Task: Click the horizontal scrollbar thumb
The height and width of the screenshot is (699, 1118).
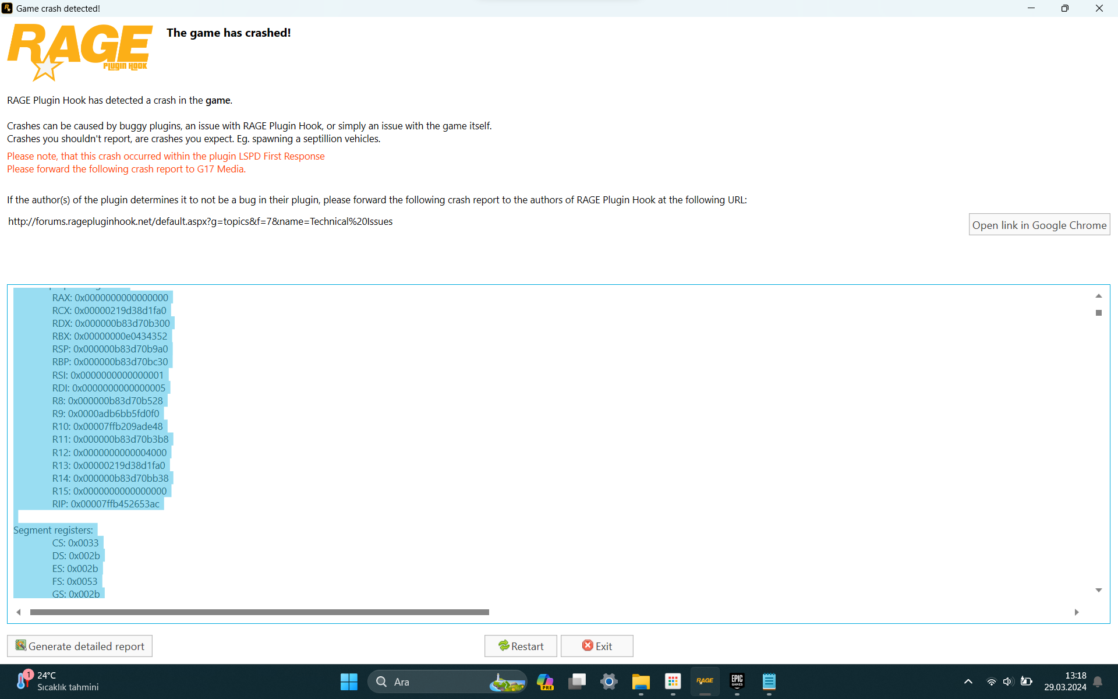Action: click(x=259, y=612)
